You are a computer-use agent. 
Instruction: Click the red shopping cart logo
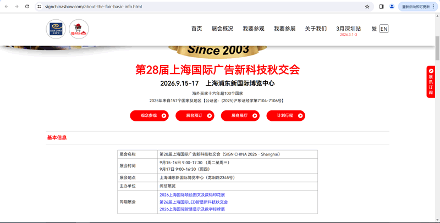coord(79,29)
